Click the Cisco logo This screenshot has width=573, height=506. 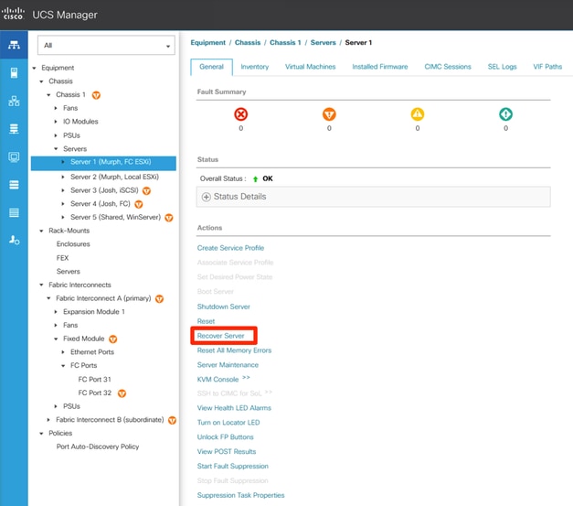coord(13,14)
